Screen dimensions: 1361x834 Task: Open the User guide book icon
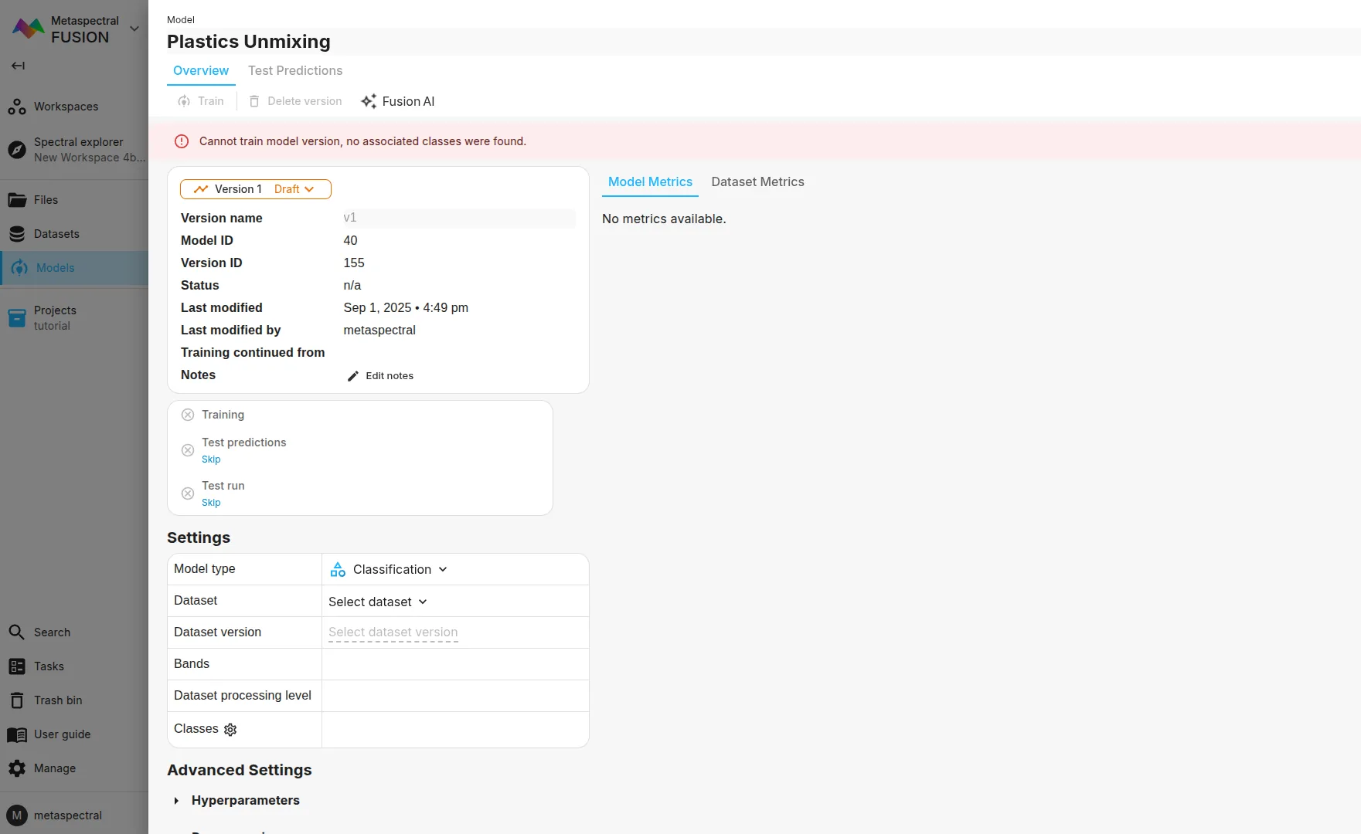click(17, 734)
